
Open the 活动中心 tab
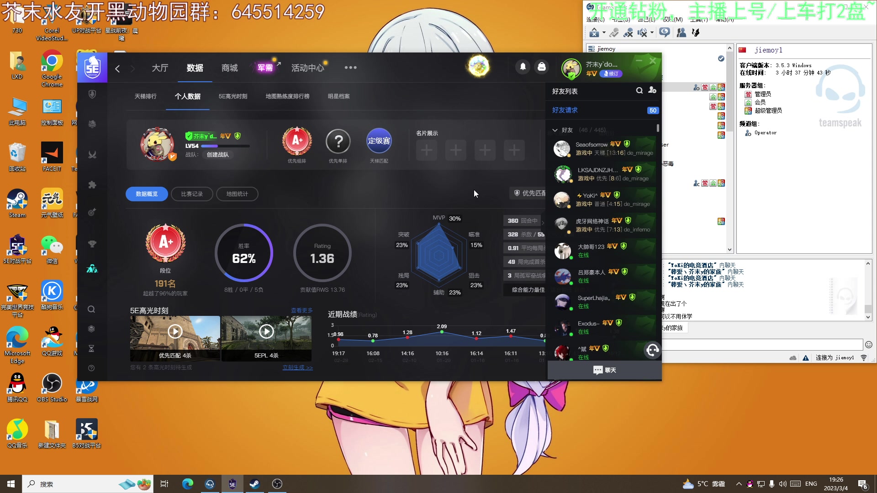[x=308, y=68]
